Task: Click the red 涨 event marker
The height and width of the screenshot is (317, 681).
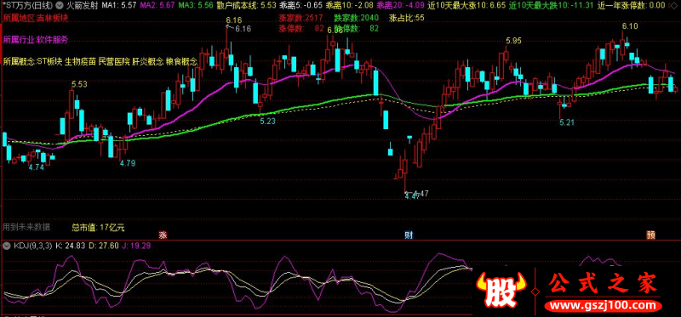Action: [163, 235]
